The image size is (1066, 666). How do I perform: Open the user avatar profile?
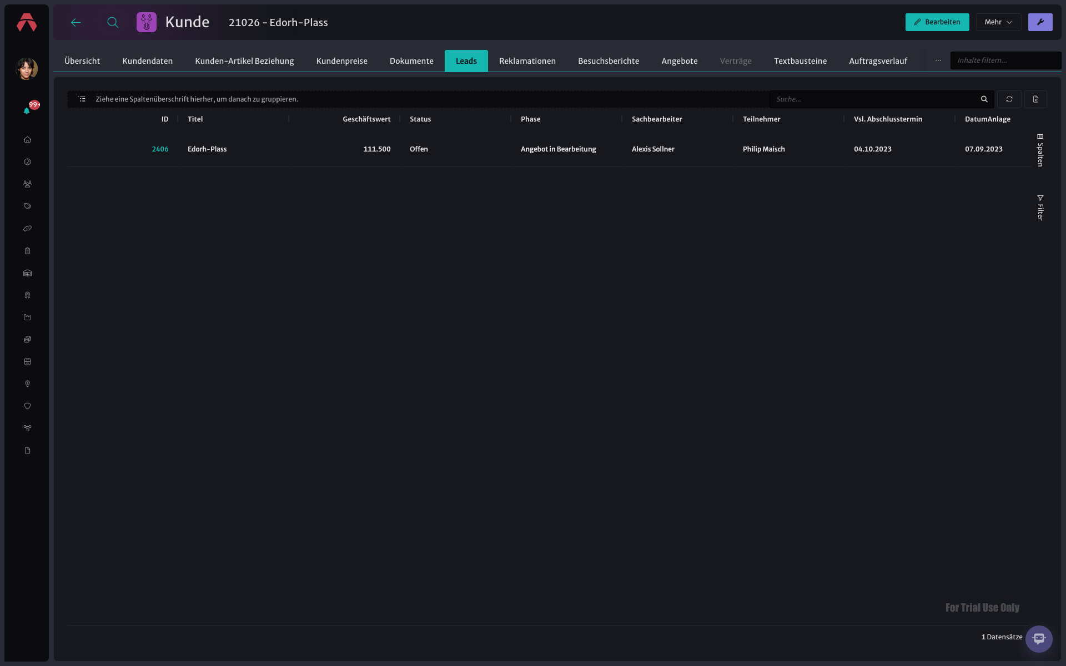27,69
